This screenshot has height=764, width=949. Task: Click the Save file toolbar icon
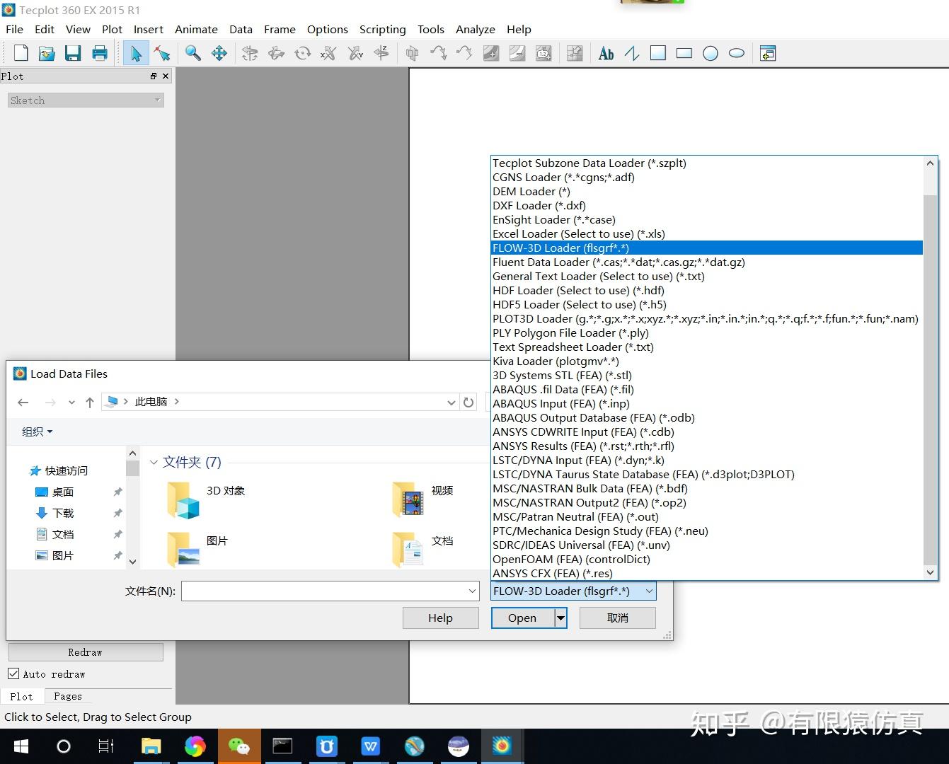(73, 53)
